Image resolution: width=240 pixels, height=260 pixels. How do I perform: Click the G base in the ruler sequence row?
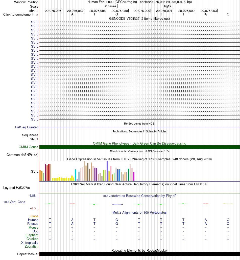pyautogui.click(x=117, y=14)
